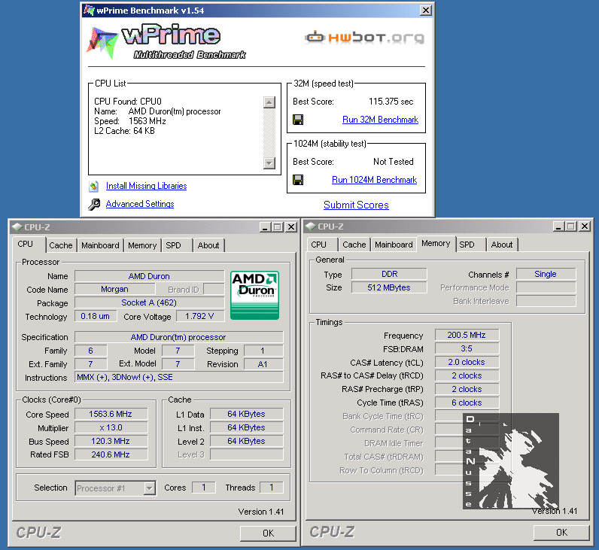
Task: Click 'Not Tested' score text
Action: pos(394,162)
